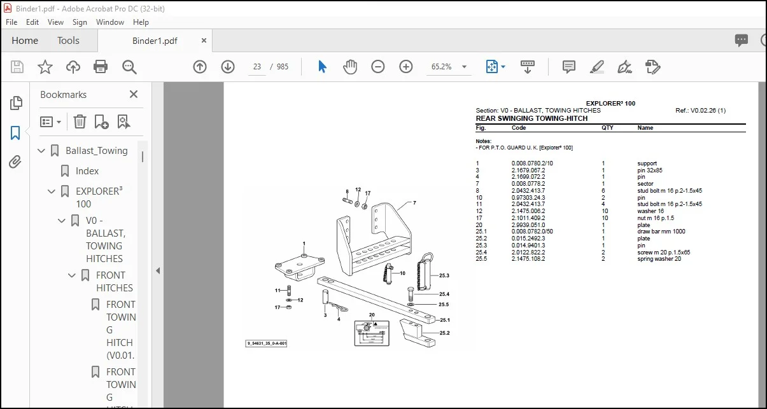The image size is (767, 409).
Task: Switch to the Tools tab
Action: coord(68,40)
